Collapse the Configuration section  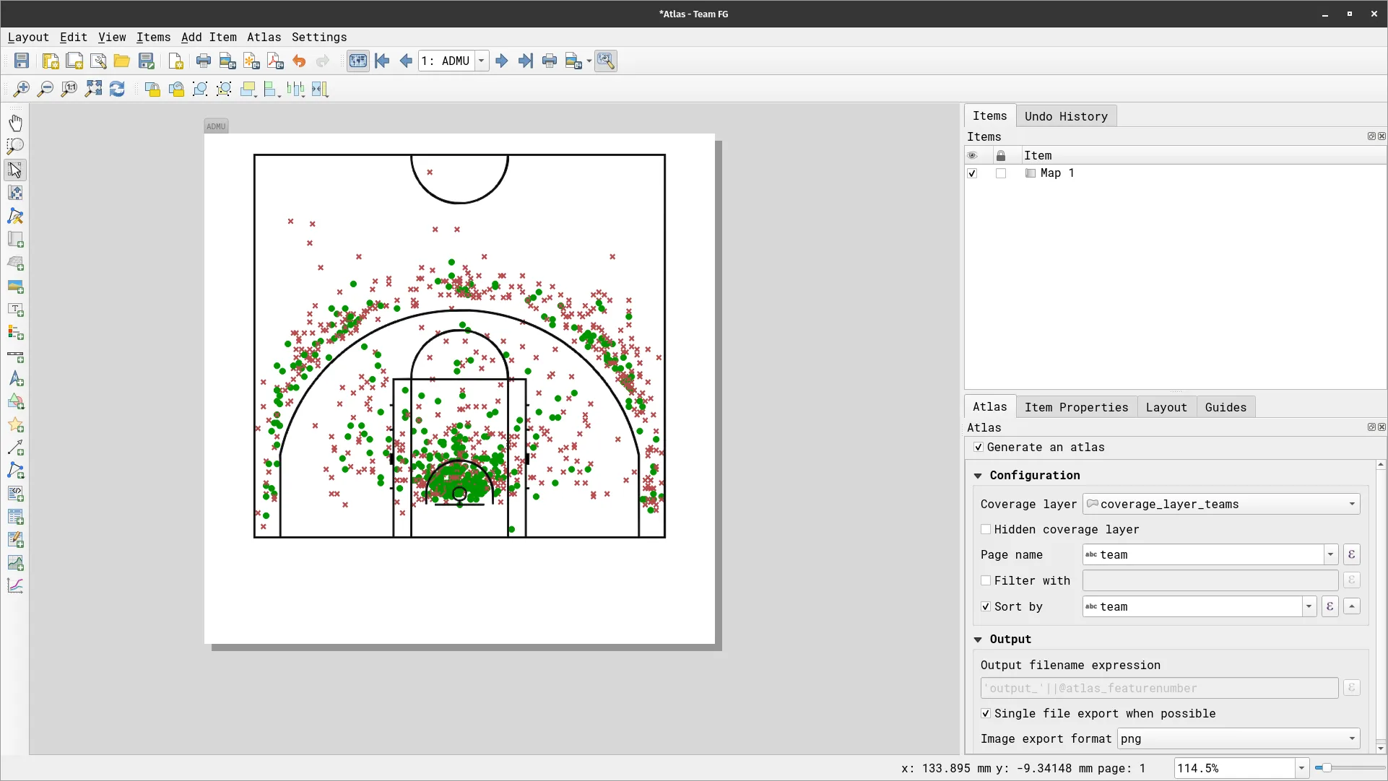(x=978, y=476)
